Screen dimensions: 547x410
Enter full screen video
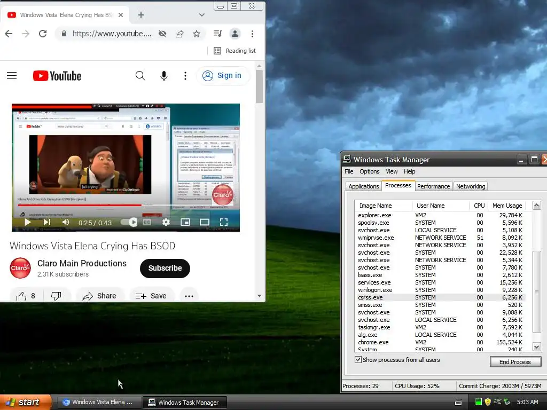point(224,222)
